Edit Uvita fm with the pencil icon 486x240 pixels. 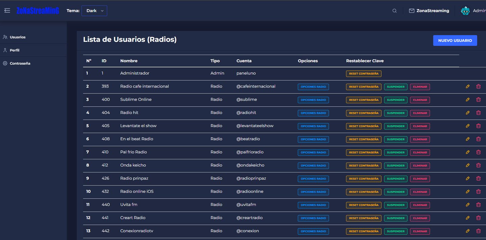click(x=467, y=205)
